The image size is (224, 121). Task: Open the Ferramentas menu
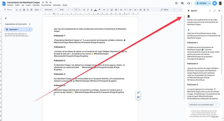click(46, 5)
